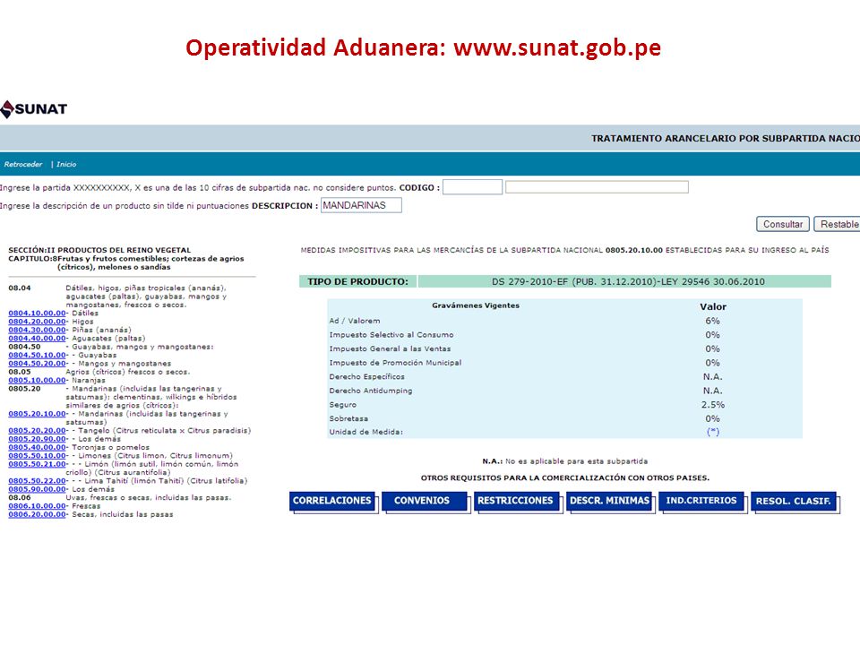Click the DS 279-2010-EF legal reference text
Image resolution: width=860 pixels, height=645 pixels.
point(628,281)
